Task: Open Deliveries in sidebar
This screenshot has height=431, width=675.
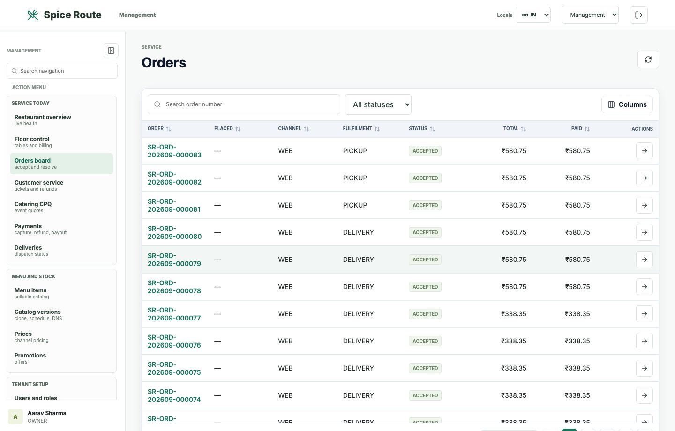Action: (x=61, y=251)
